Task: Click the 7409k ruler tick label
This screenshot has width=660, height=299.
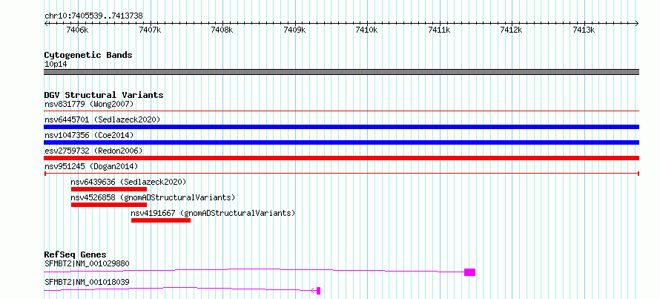Action: pyautogui.click(x=294, y=30)
